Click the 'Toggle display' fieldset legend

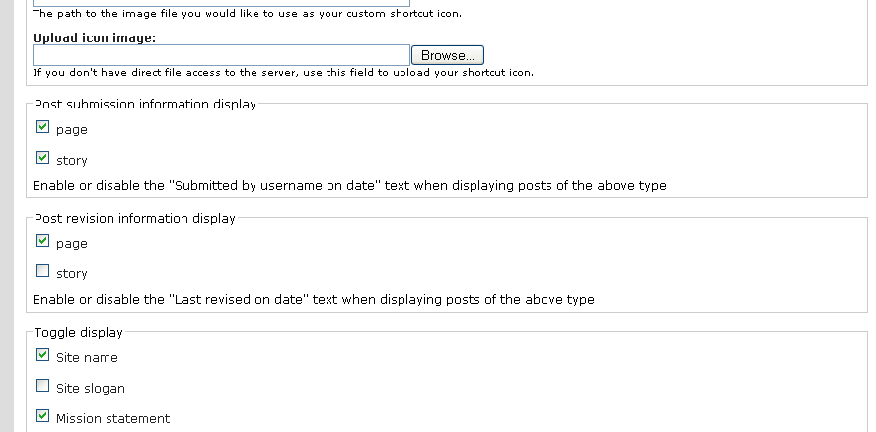coord(79,333)
